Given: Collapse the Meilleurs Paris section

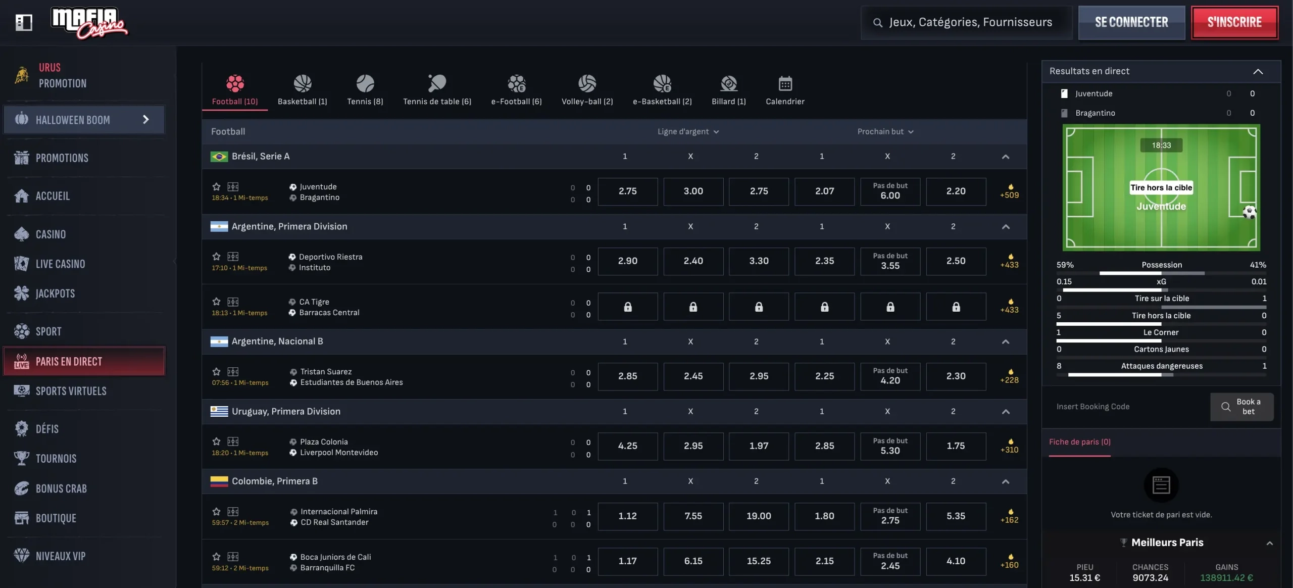Looking at the screenshot, I should [x=1269, y=543].
